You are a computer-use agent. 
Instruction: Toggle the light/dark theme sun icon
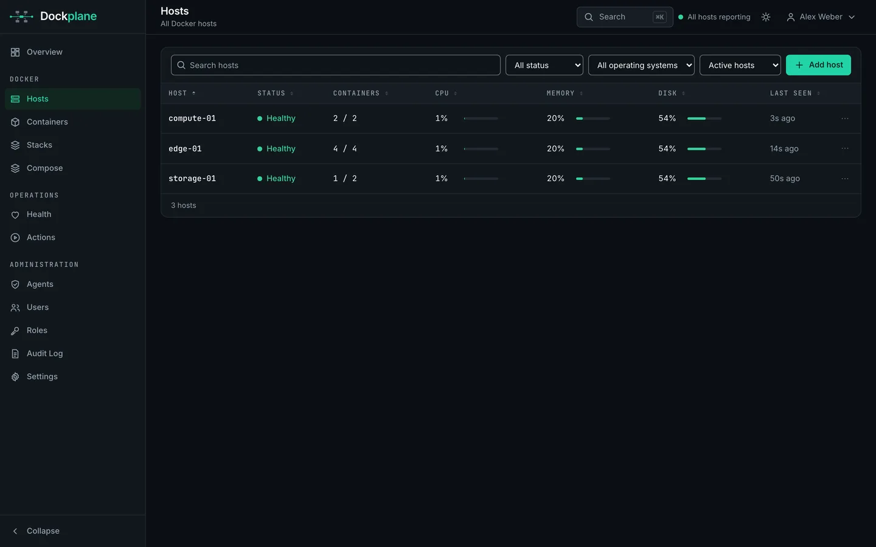766,17
